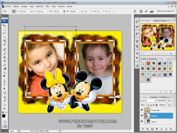The height and width of the screenshot is (133, 177).
Task: Select the Notes tool
Action: tap(4, 97)
